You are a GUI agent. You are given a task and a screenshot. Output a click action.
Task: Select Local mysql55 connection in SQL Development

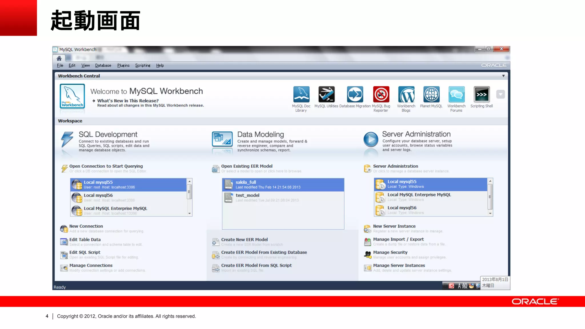pyautogui.click(x=129, y=185)
